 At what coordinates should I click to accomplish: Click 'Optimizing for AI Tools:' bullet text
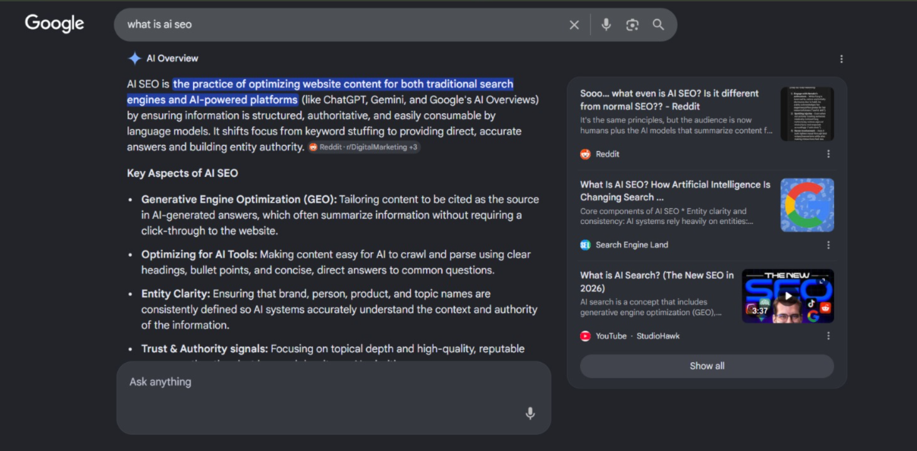[x=199, y=255]
